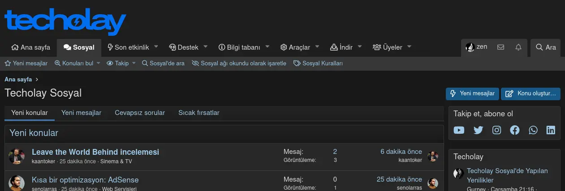Click kaantoker avatar beside Leave the World thread
565x191 pixels.
click(x=17, y=156)
